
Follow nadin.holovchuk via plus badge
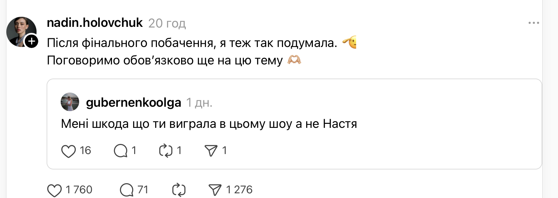(x=32, y=42)
